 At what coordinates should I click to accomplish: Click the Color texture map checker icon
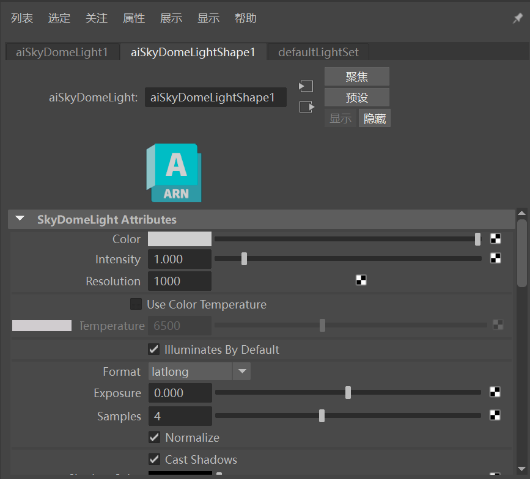(x=496, y=239)
